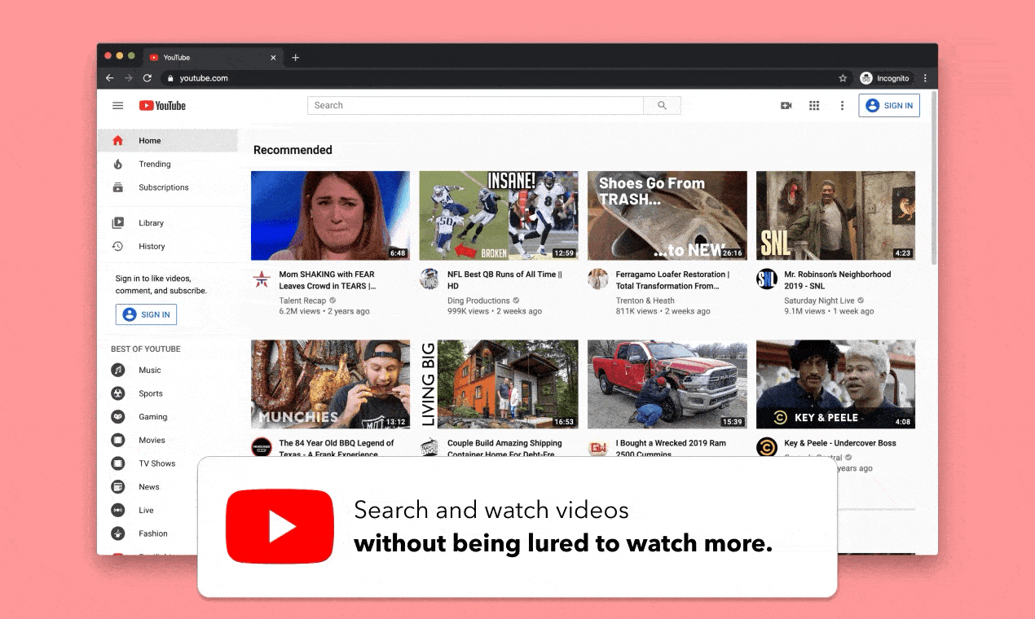Click Saturday Night Live channel avatar
Screen dimensions: 1035x619
point(767,279)
